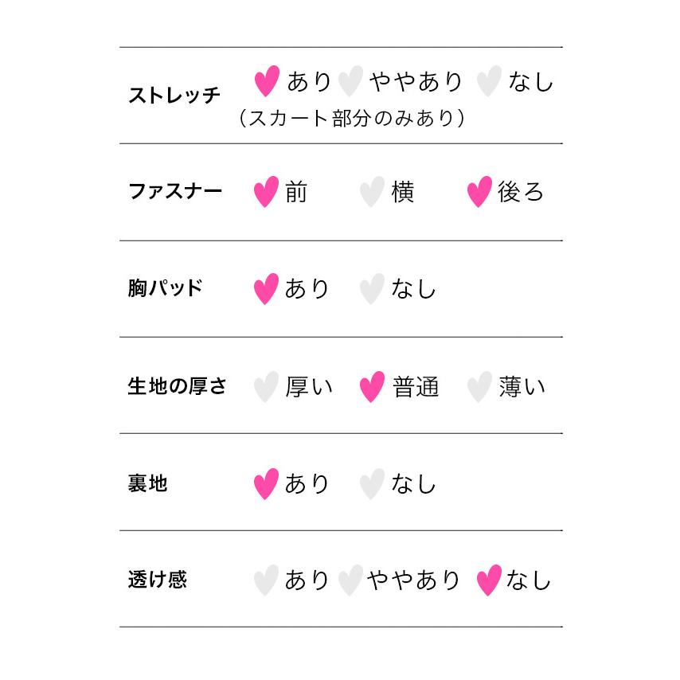Choose gray heart for 生地の厚さ 薄い
This screenshot has width=680, height=680.
pyautogui.click(x=479, y=387)
